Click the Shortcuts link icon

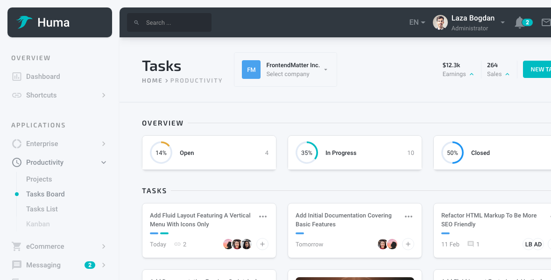(16, 95)
